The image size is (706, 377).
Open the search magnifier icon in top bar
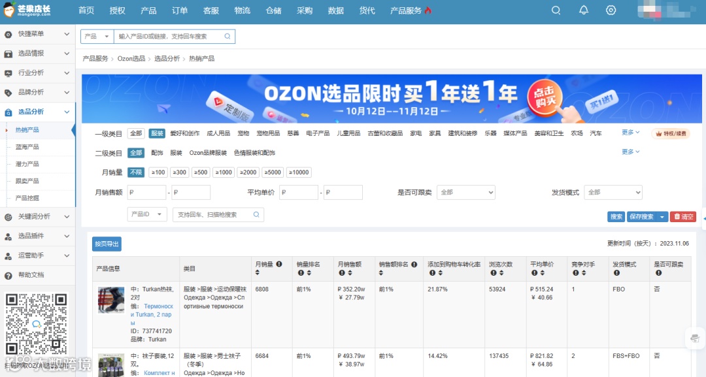coord(556,10)
